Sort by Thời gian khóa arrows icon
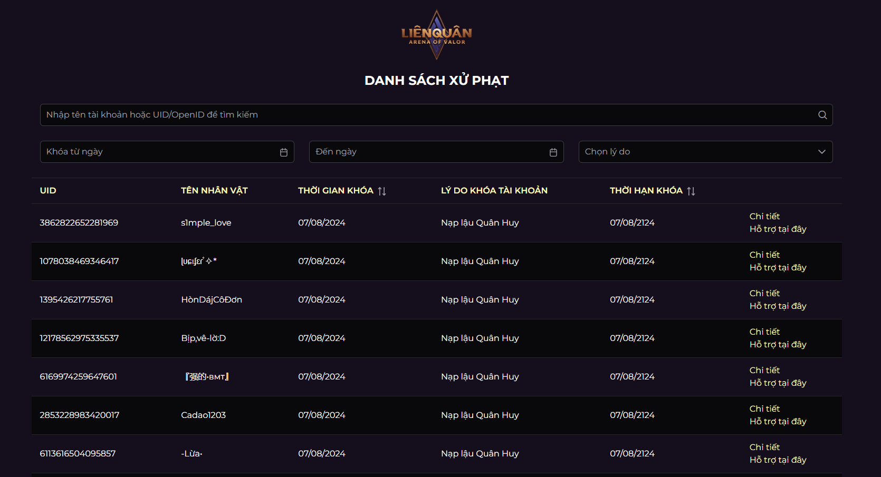 [x=382, y=191]
